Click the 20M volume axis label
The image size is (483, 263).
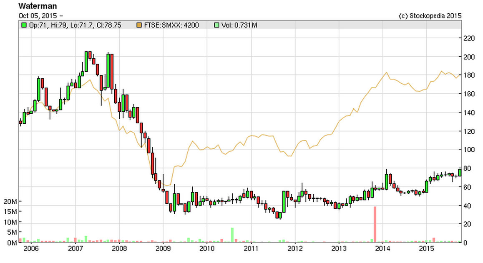10,202
